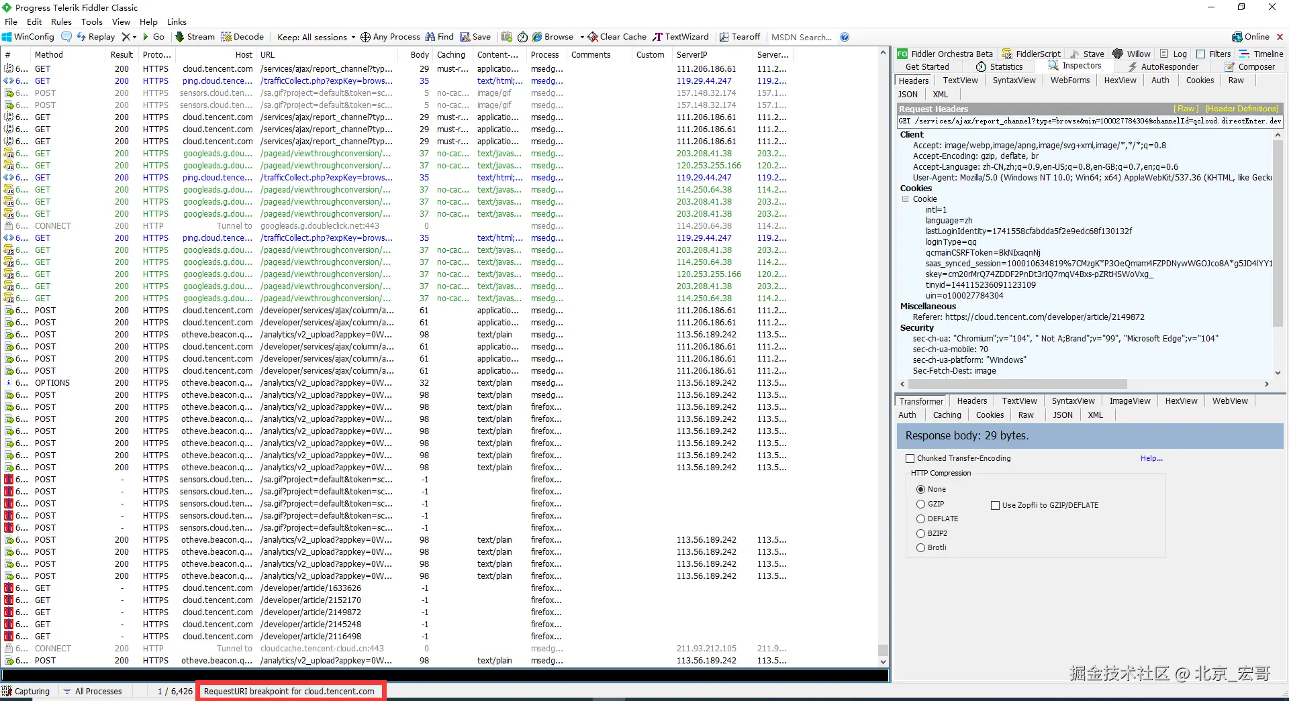The height and width of the screenshot is (701, 1289).
Task: Select the DEFLATE compression radio button
Action: 921,519
